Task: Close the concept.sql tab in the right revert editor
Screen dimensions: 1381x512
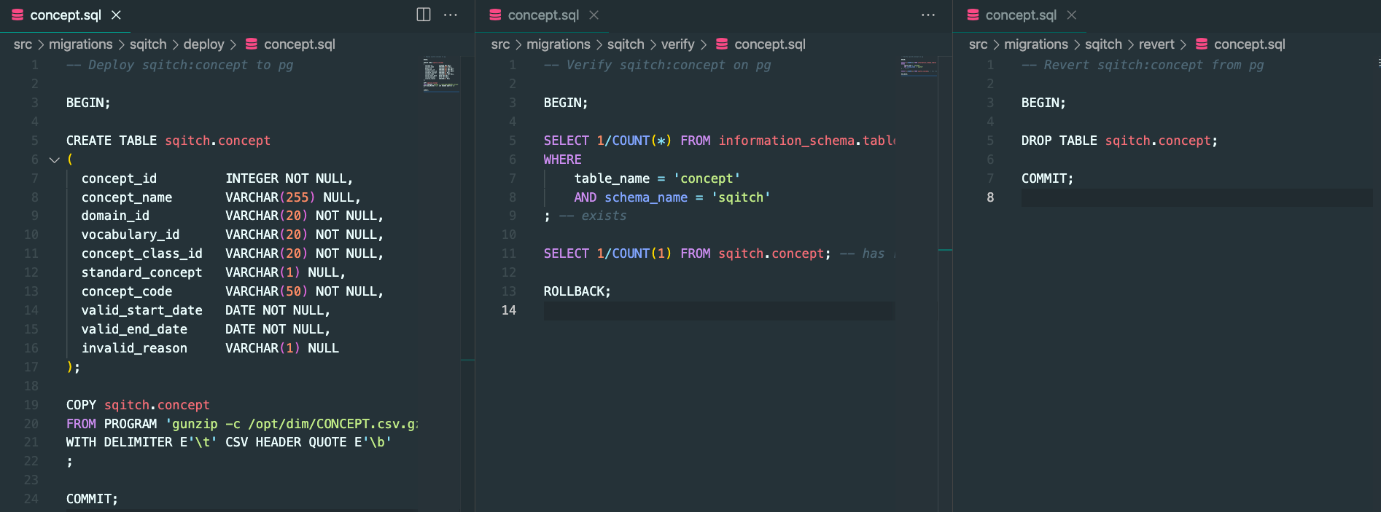Action: (1071, 15)
